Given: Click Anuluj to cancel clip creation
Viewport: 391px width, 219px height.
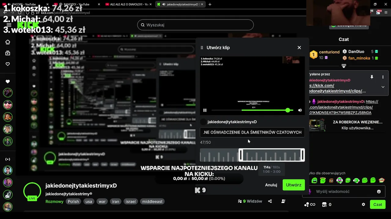Looking at the screenshot, I should click(x=271, y=185).
